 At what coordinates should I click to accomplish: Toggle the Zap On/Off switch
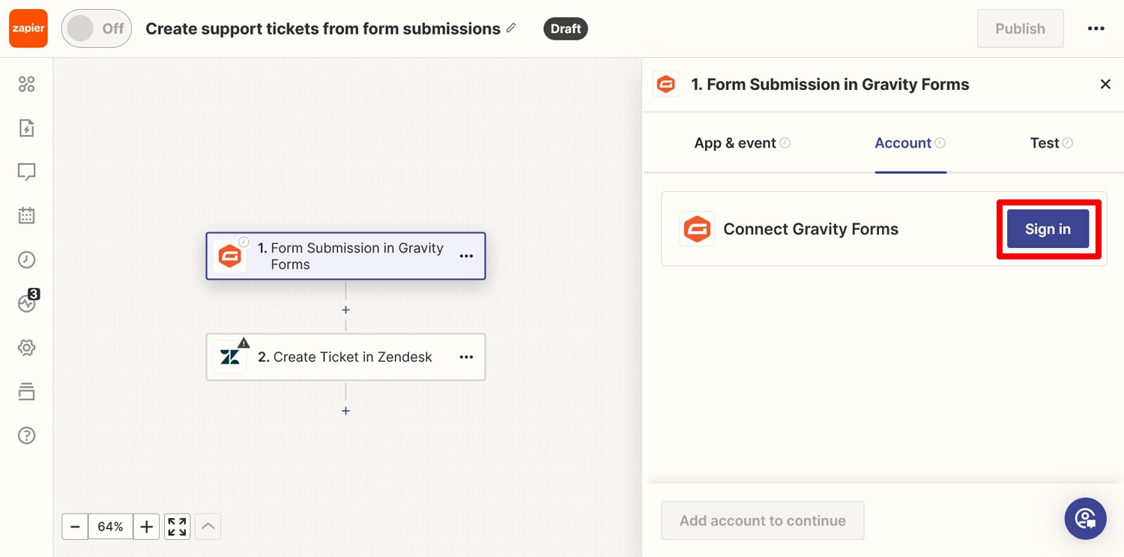coord(97,28)
